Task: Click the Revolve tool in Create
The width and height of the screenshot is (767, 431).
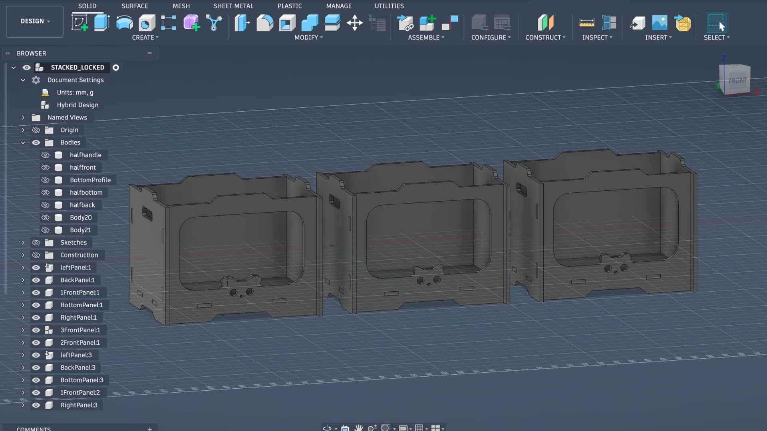Action: 124,23
